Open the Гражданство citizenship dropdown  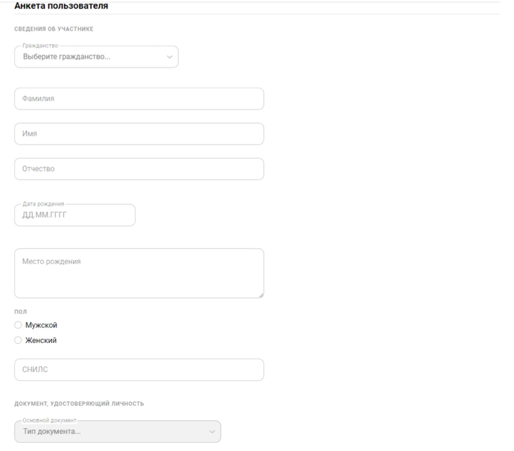pos(96,57)
